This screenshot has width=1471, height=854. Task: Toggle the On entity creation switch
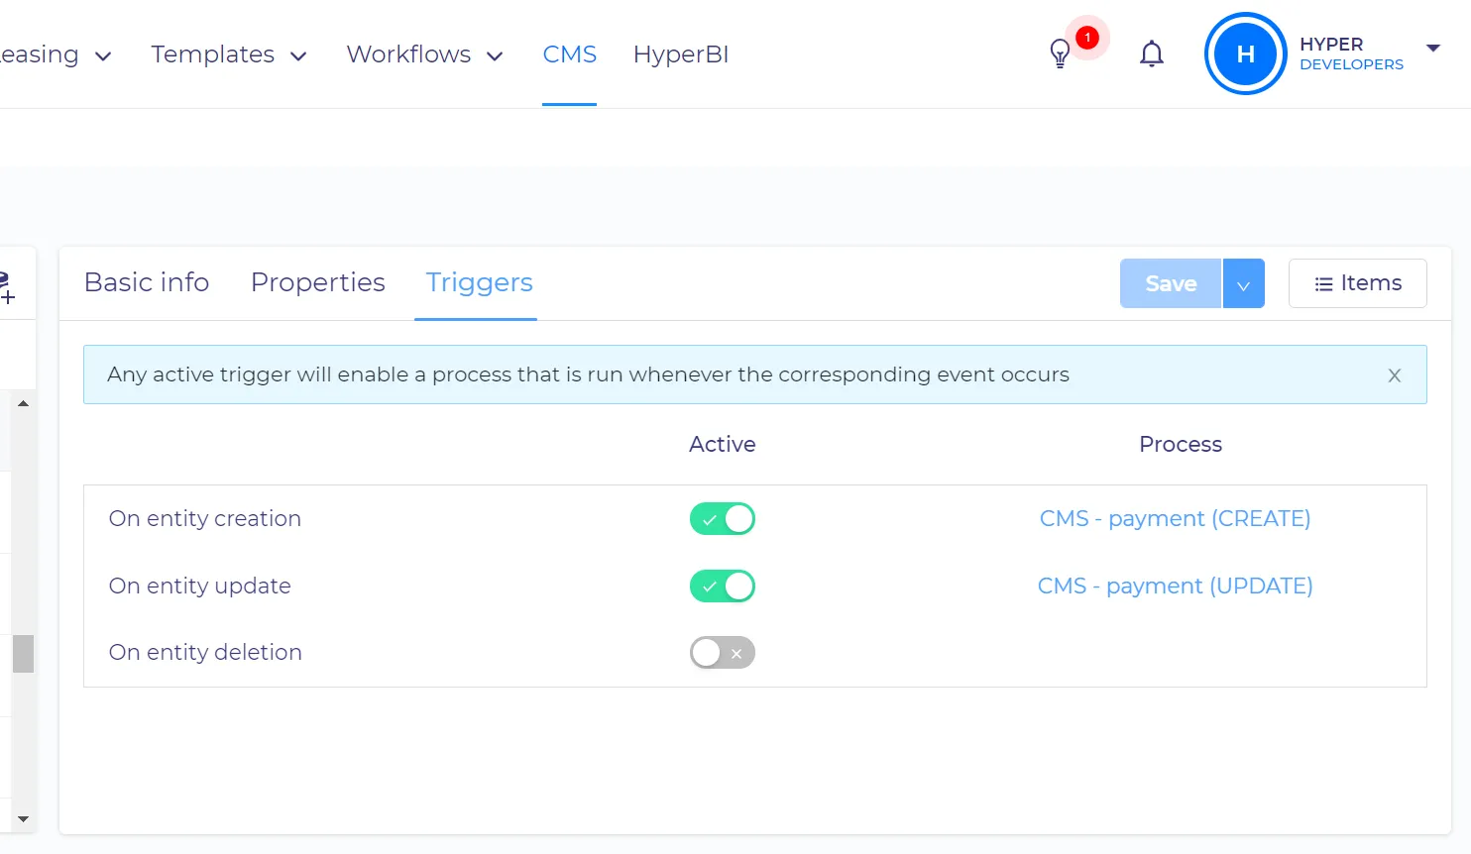point(723,519)
